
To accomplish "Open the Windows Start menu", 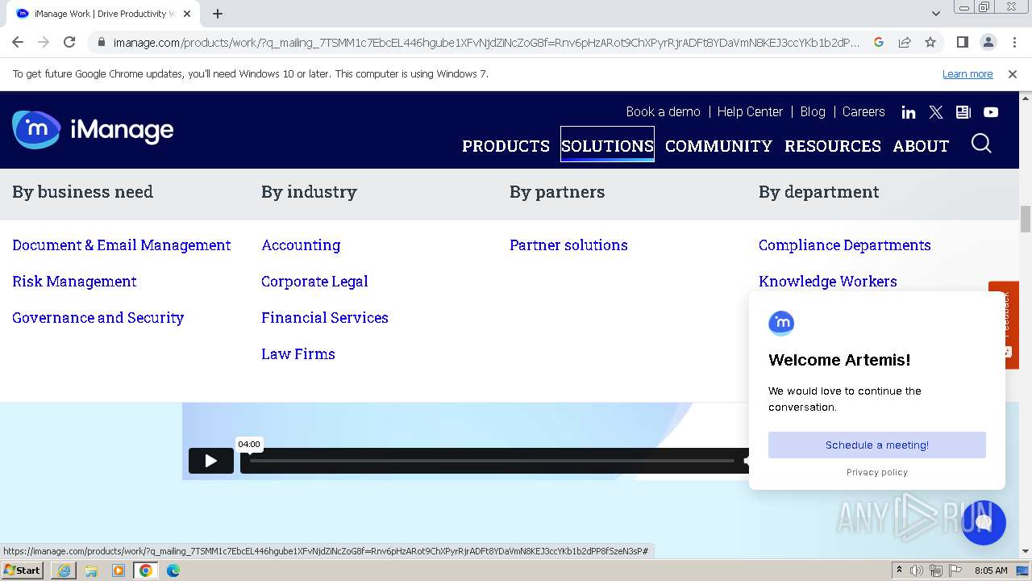I will point(23,571).
